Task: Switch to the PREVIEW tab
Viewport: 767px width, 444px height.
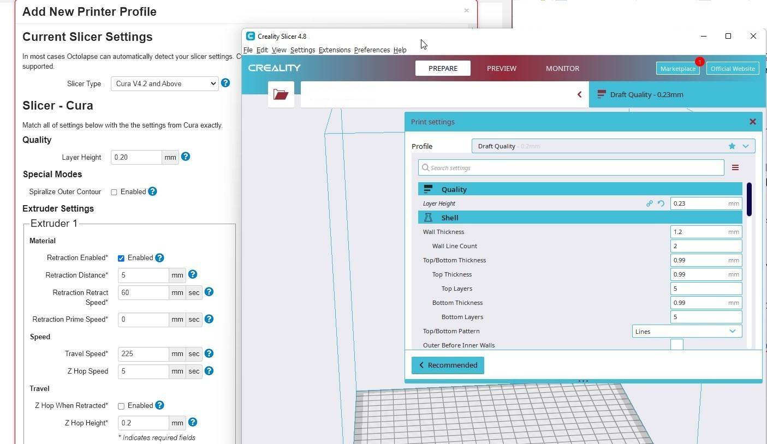Action: [x=501, y=68]
